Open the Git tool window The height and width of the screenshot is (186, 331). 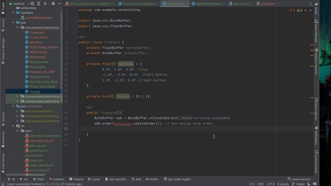[x=11, y=179]
